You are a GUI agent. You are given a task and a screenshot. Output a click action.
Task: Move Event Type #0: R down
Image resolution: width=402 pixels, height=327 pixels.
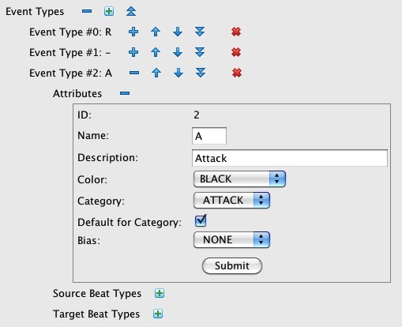(x=178, y=32)
